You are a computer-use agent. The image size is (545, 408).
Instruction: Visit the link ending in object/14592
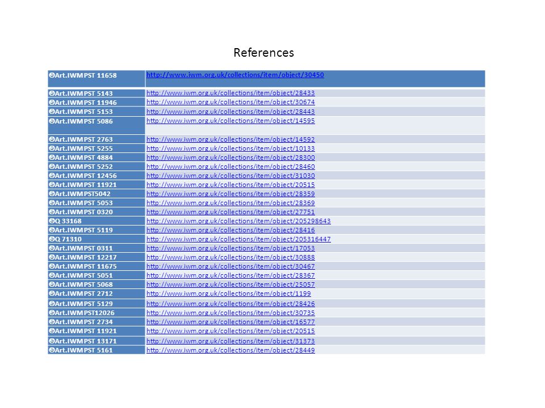pos(230,139)
